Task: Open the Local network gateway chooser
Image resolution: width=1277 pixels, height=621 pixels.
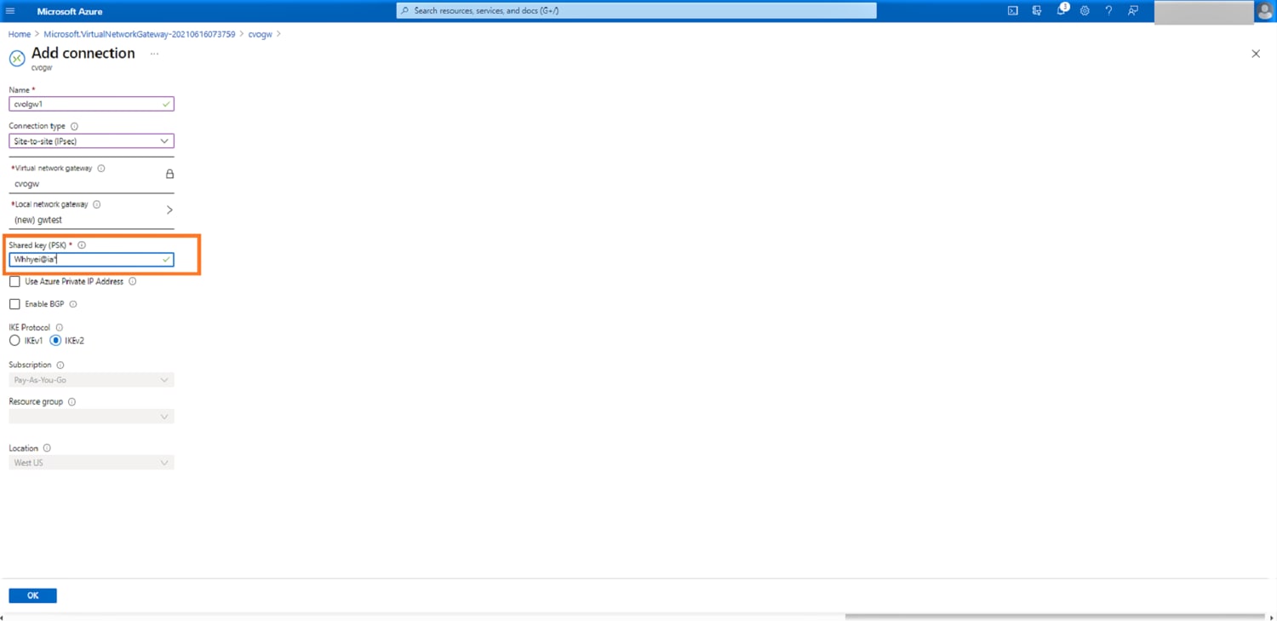Action: [x=91, y=211]
